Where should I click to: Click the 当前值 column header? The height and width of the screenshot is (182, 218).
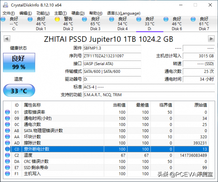tap(116, 105)
